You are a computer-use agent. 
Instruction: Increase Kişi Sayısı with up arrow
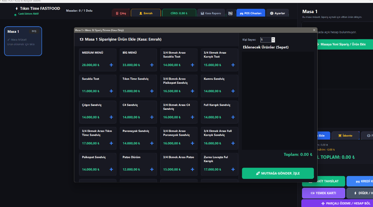(273, 39)
